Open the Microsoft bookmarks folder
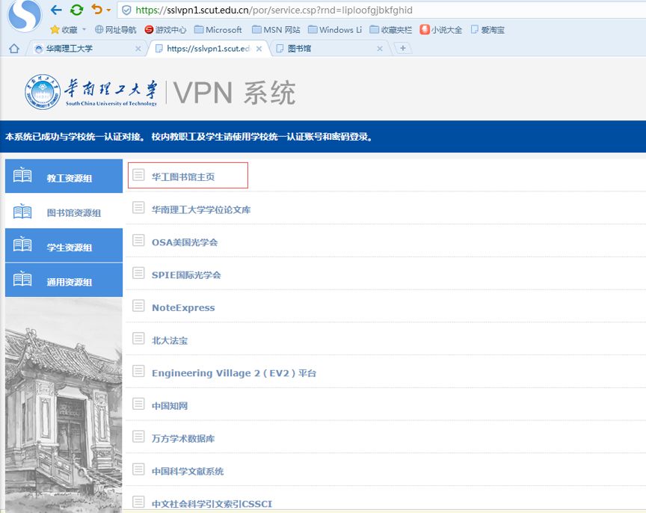 (x=218, y=30)
